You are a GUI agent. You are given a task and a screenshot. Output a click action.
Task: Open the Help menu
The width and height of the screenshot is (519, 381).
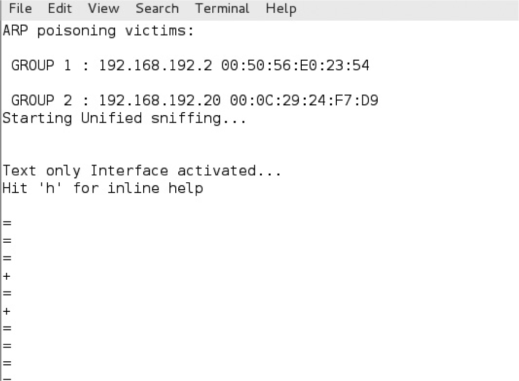(x=280, y=9)
